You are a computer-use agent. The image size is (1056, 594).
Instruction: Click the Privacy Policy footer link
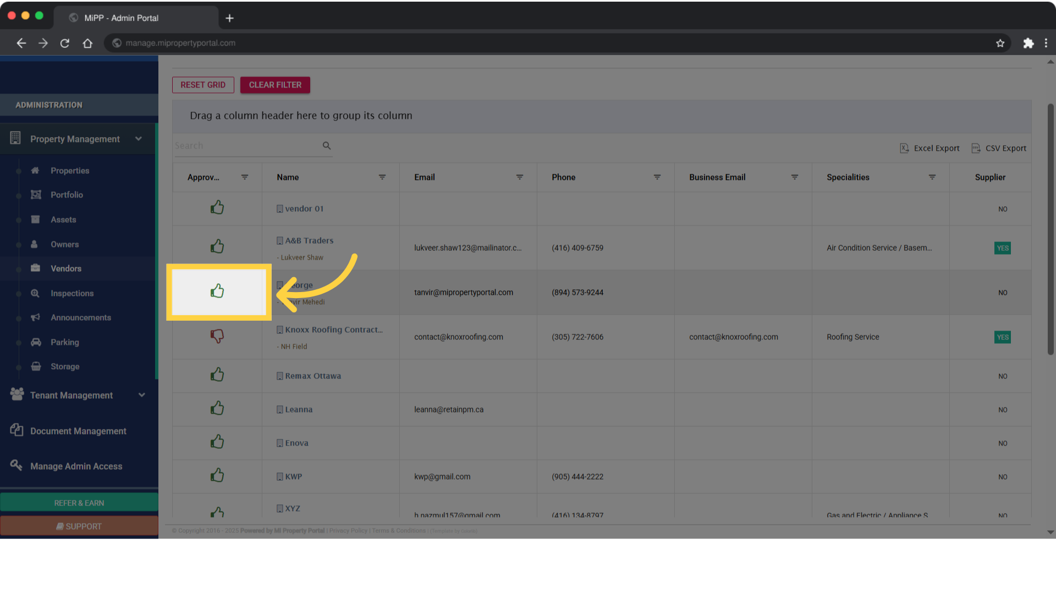tap(348, 531)
